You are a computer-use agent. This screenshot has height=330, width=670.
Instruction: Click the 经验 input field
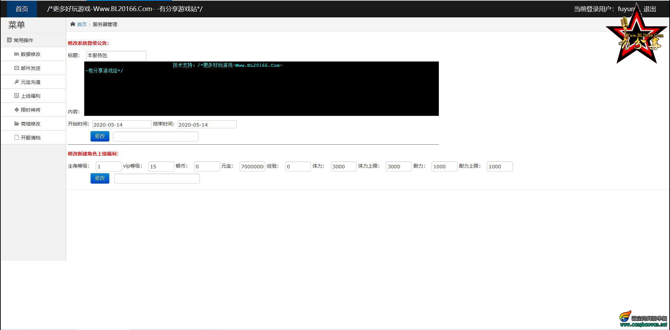click(298, 166)
